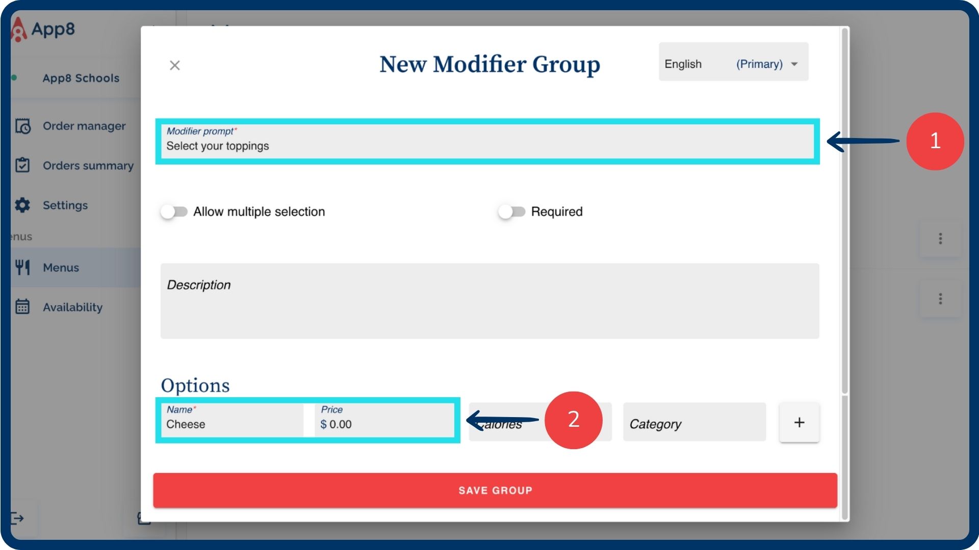
Task: Click the Settings gear icon
Action: point(22,205)
